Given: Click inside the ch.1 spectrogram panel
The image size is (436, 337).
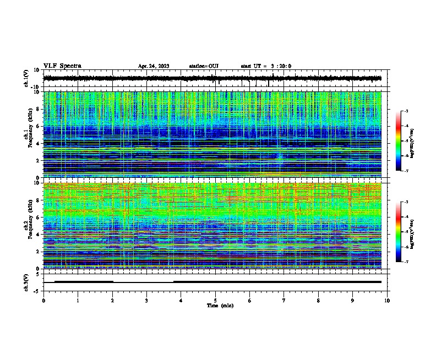Looking at the screenshot, I should click(x=212, y=134).
